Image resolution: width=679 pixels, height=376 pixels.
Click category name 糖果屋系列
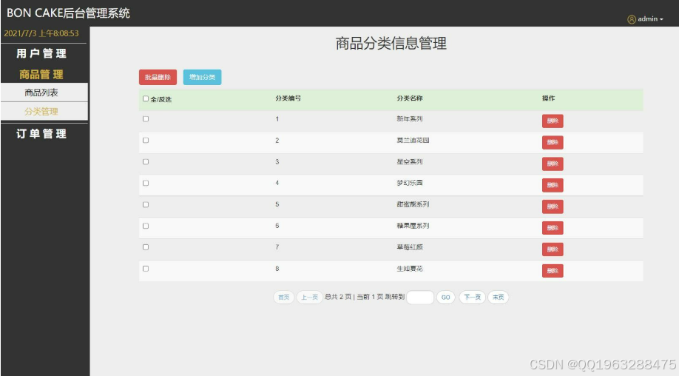pyautogui.click(x=413, y=226)
